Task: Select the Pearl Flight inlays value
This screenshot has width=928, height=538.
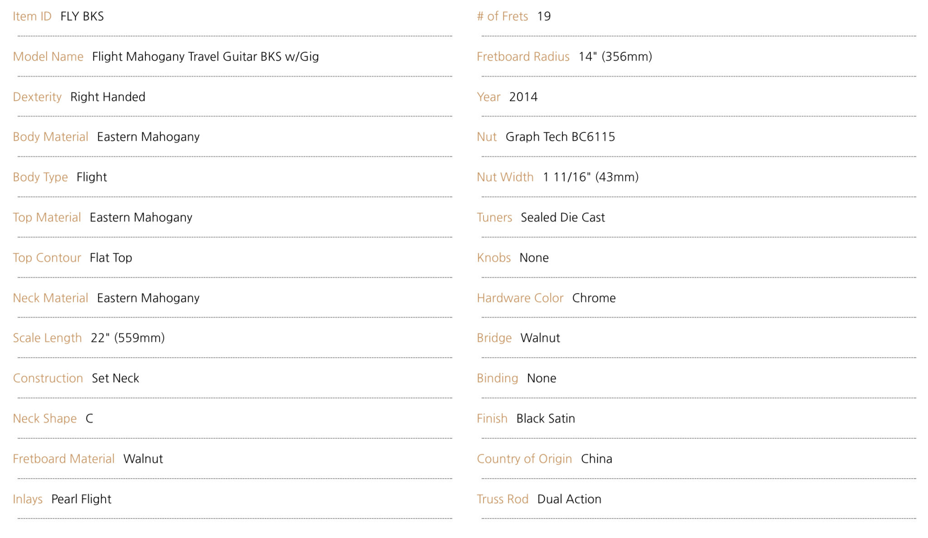Action: tap(82, 499)
